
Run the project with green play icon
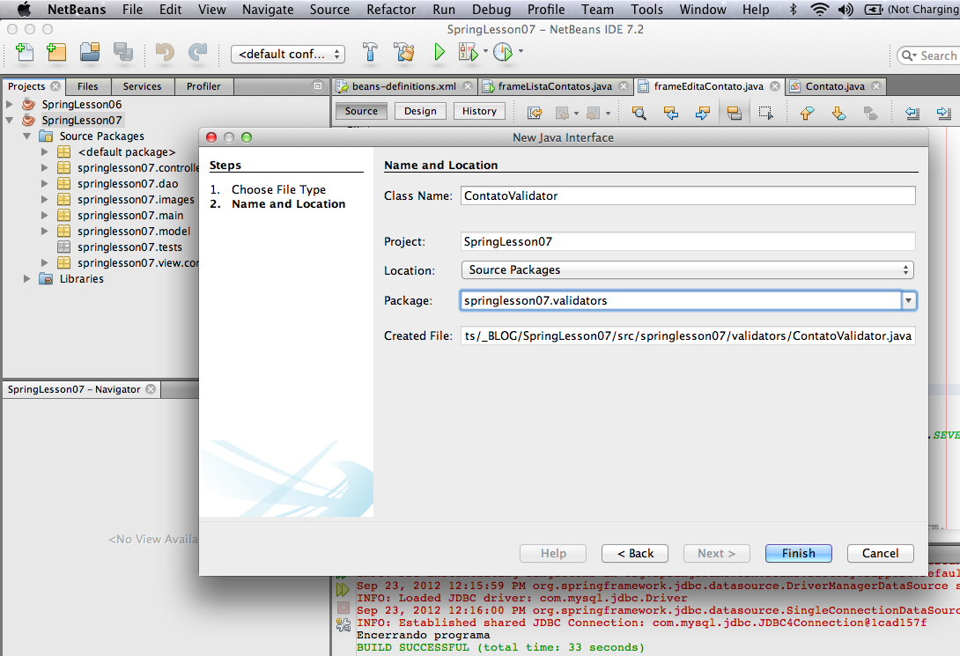[x=439, y=53]
